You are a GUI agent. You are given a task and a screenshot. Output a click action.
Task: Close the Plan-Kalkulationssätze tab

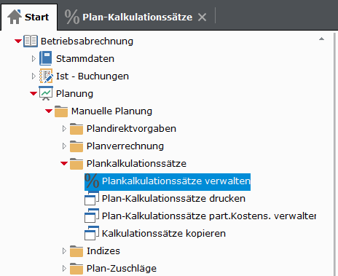point(202,17)
